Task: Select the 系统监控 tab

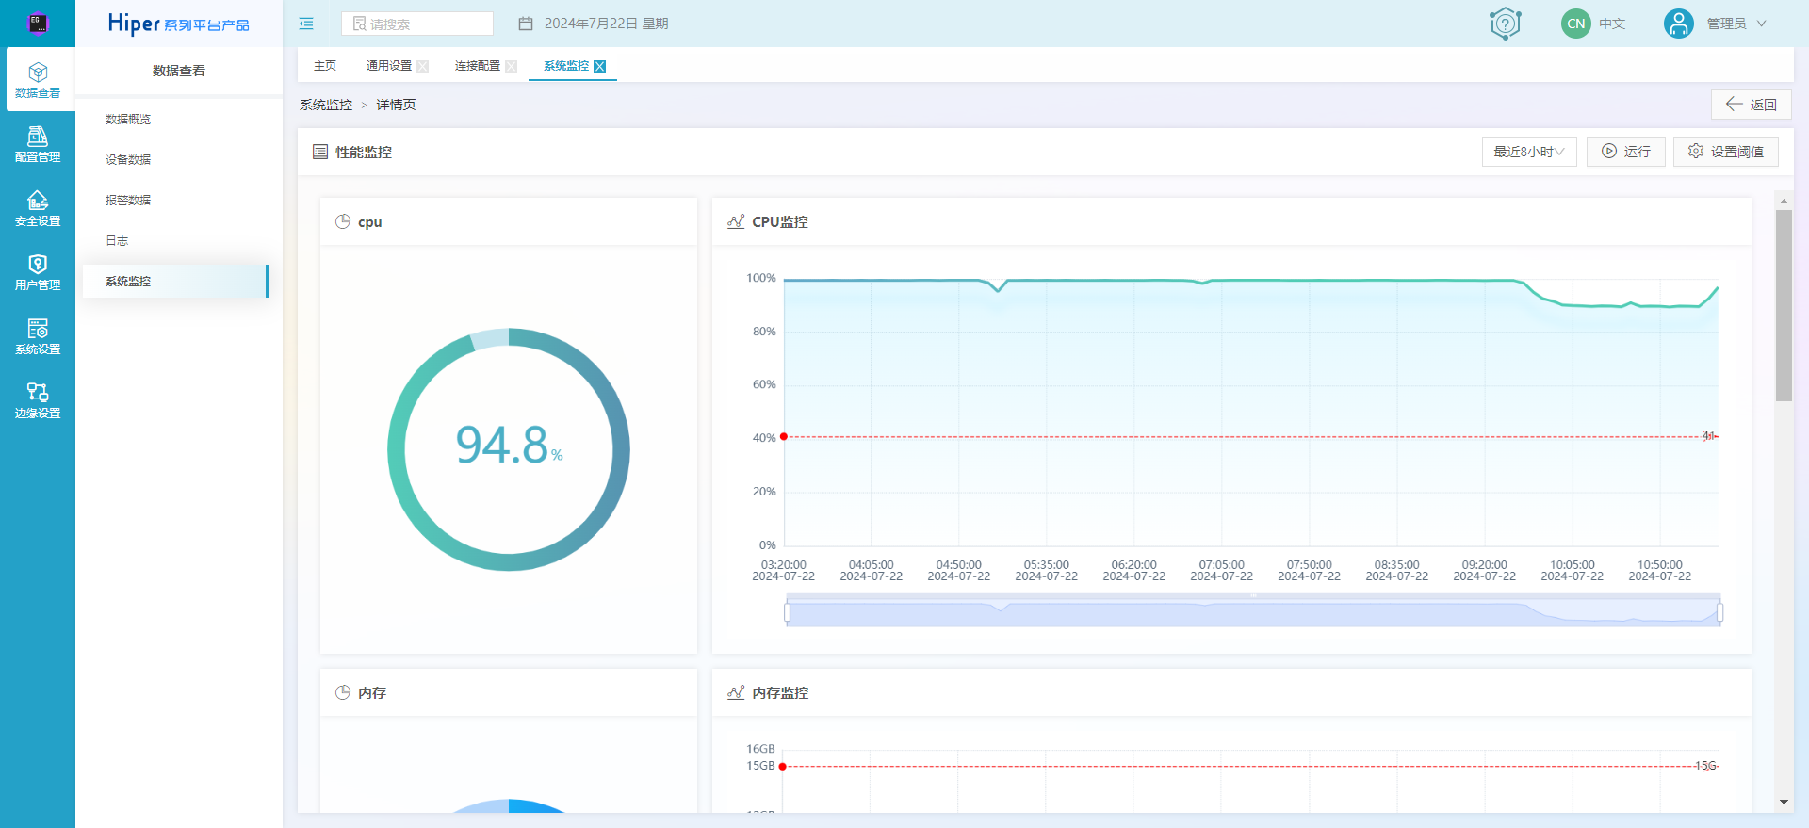Action: click(566, 66)
